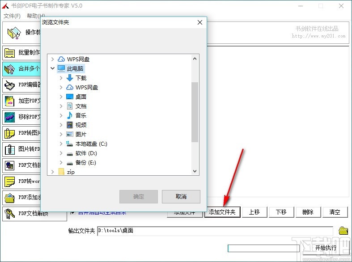Click the folder tree scrollbar thumb
The image size is (352, 262).
195,112
